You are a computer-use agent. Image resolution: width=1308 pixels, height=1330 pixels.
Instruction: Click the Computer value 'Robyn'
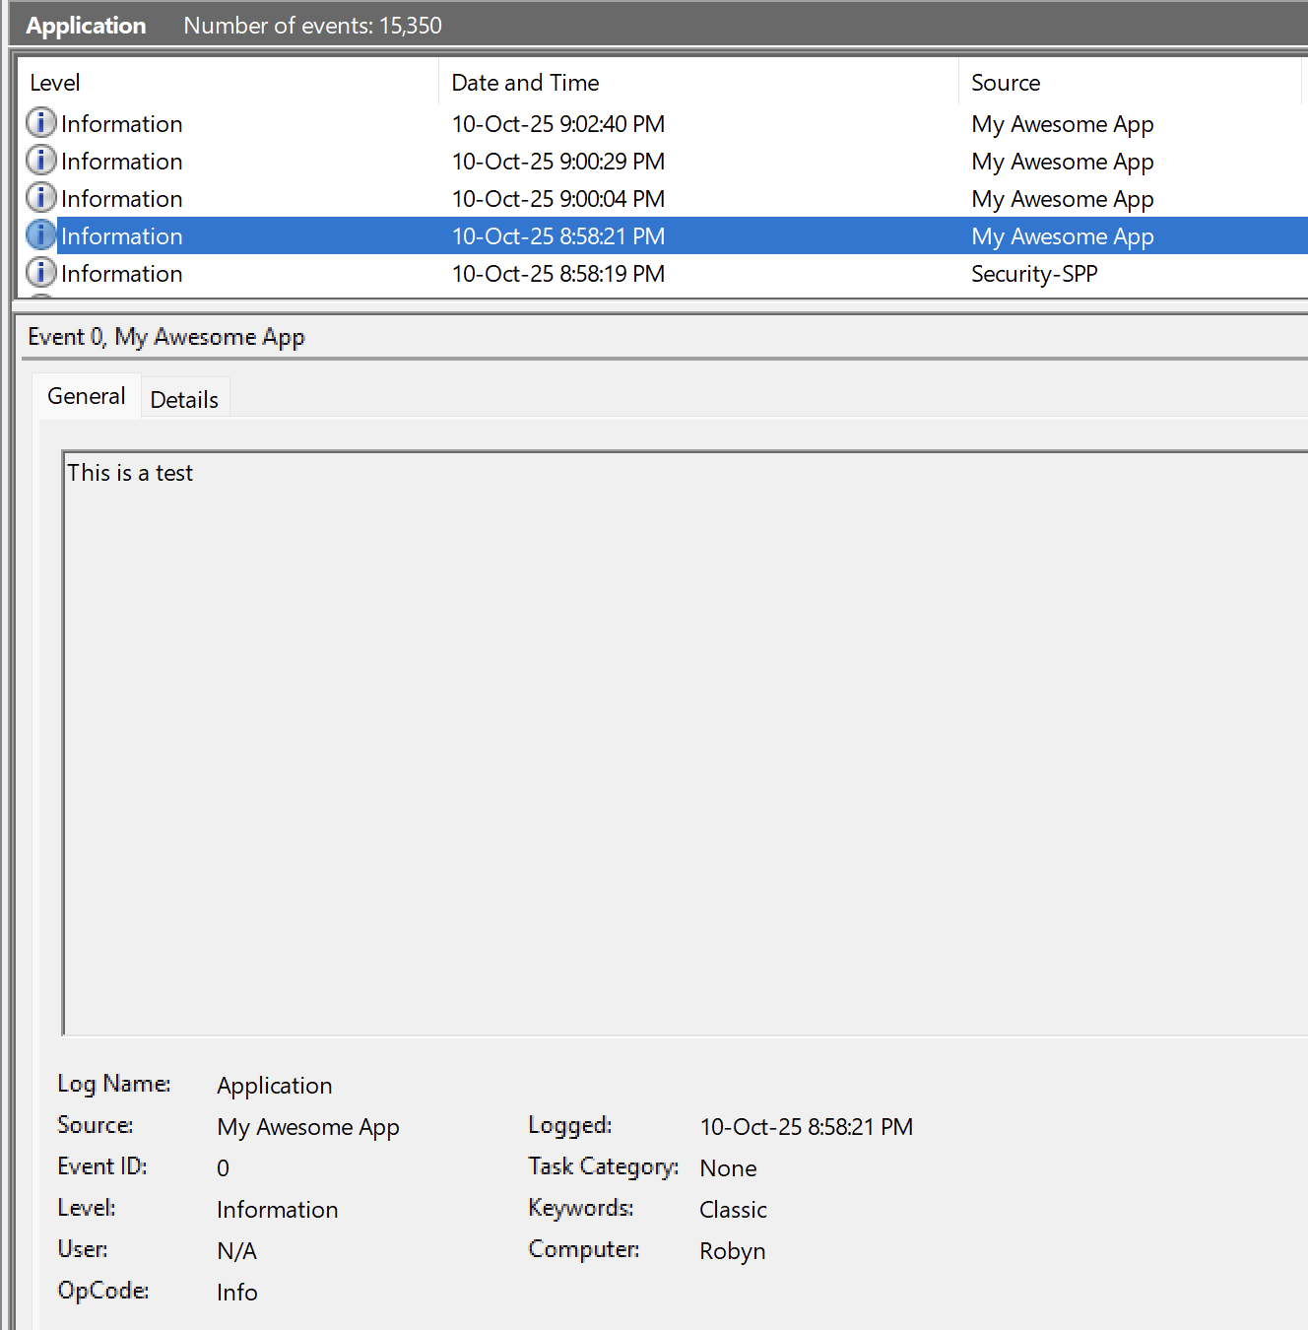click(x=733, y=1251)
